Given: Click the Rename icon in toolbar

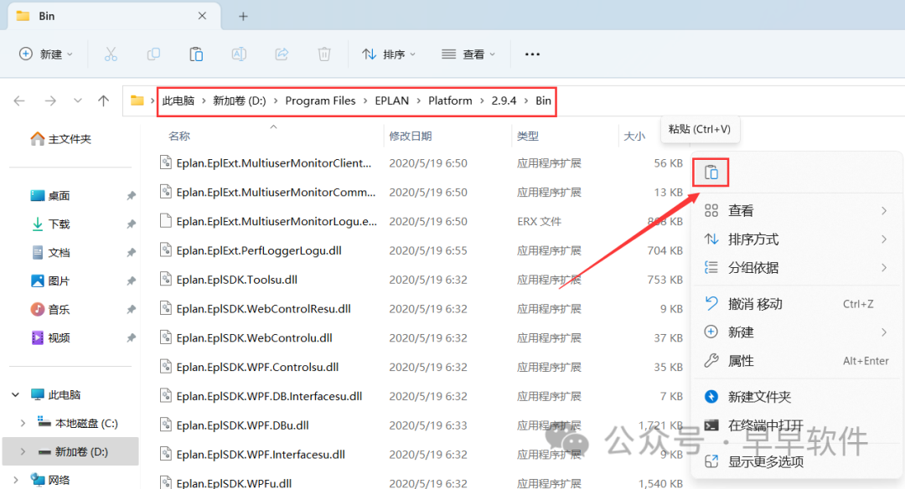Looking at the screenshot, I should tap(239, 54).
